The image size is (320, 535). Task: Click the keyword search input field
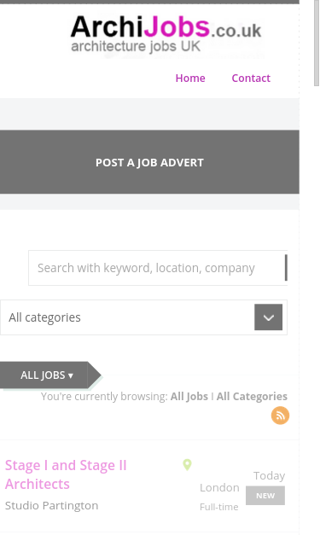pos(157,268)
